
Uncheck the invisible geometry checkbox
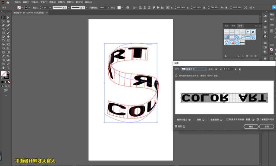point(258,120)
